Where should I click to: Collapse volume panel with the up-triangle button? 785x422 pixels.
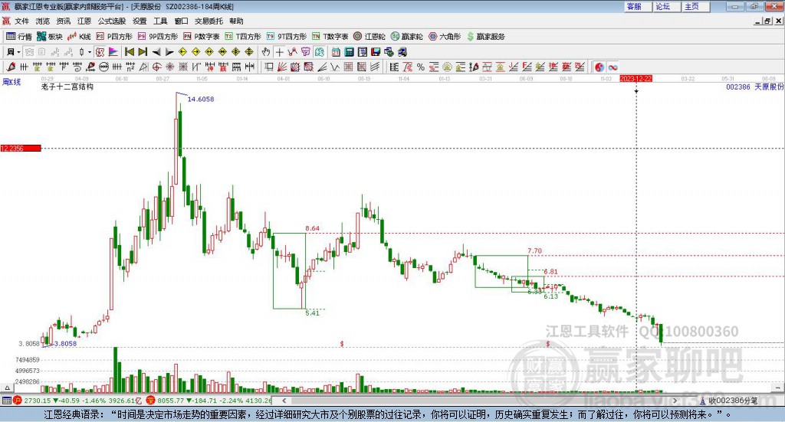pos(7,388)
